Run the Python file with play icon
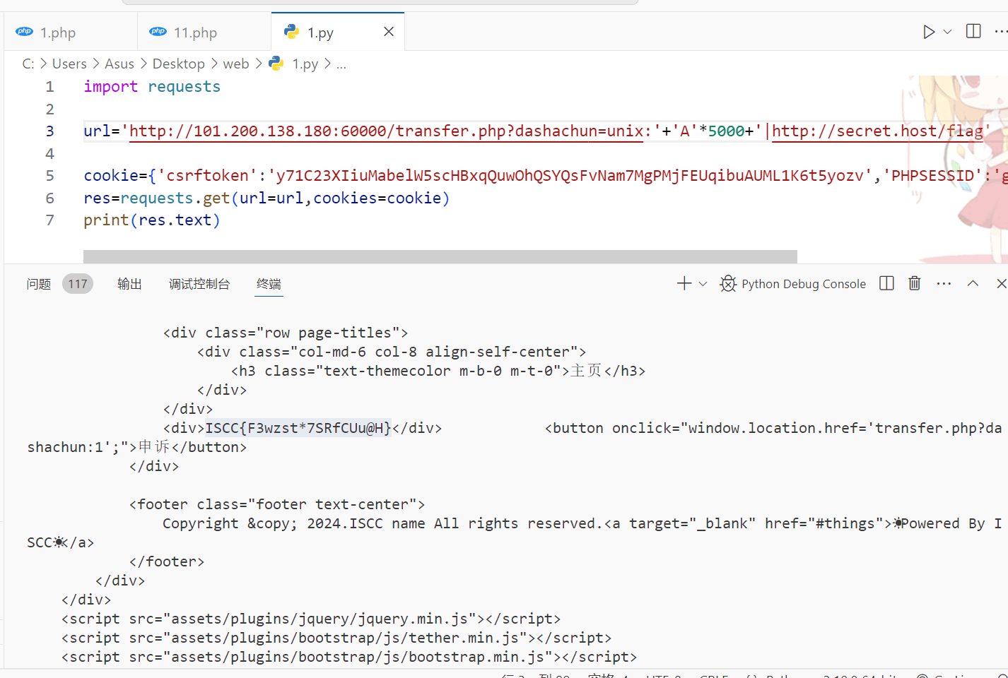1008x678 pixels. point(929,32)
